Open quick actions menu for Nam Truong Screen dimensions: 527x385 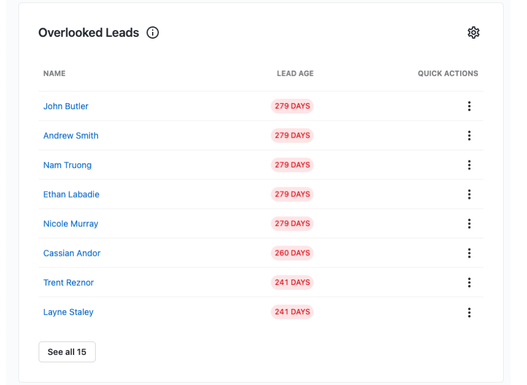click(x=469, y=165)
